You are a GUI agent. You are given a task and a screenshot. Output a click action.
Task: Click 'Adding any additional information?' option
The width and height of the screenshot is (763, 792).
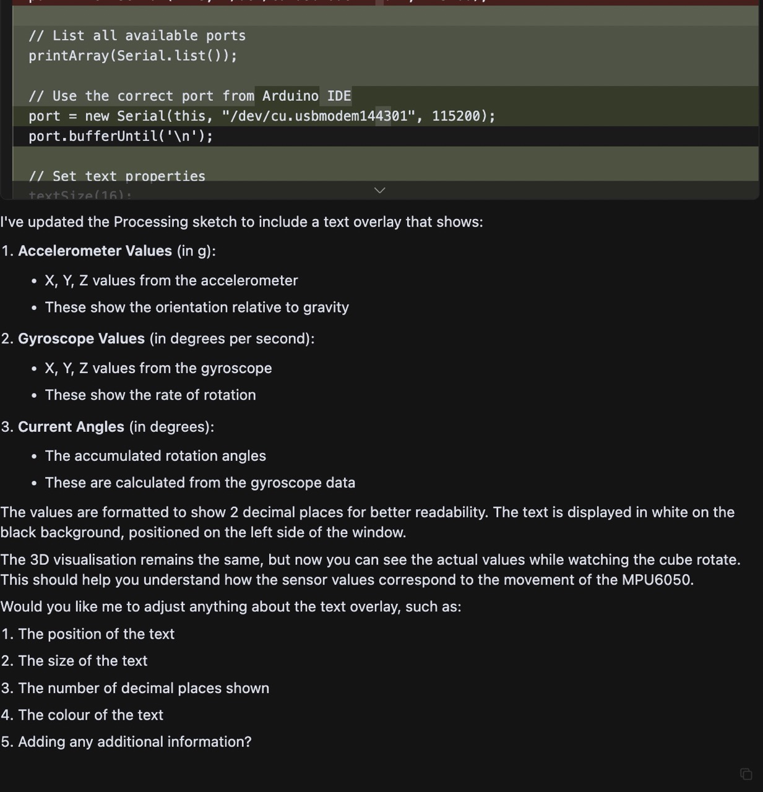pos(135,741)
